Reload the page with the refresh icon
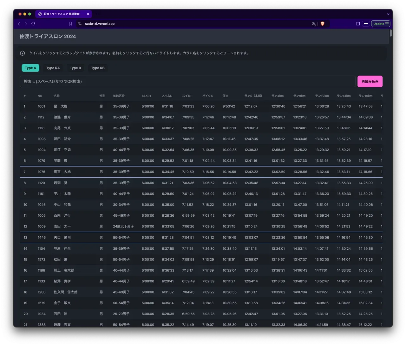 tap(33, 24)
